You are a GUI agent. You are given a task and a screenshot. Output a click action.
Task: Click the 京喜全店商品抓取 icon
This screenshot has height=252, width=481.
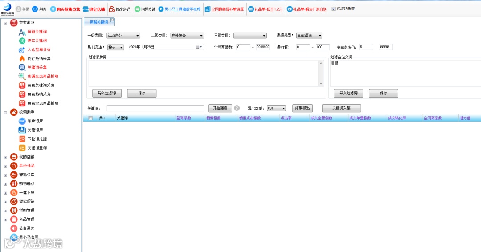[x=22, y=103]
